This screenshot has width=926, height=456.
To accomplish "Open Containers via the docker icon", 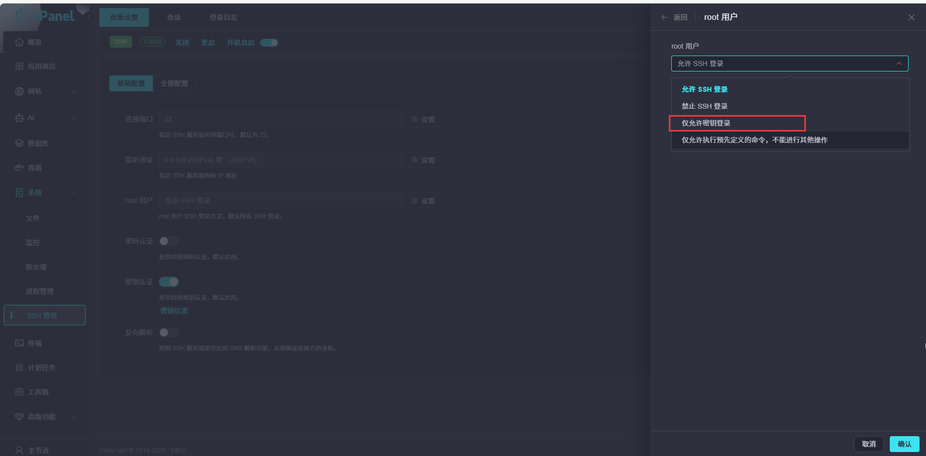I will pos(19,168).
